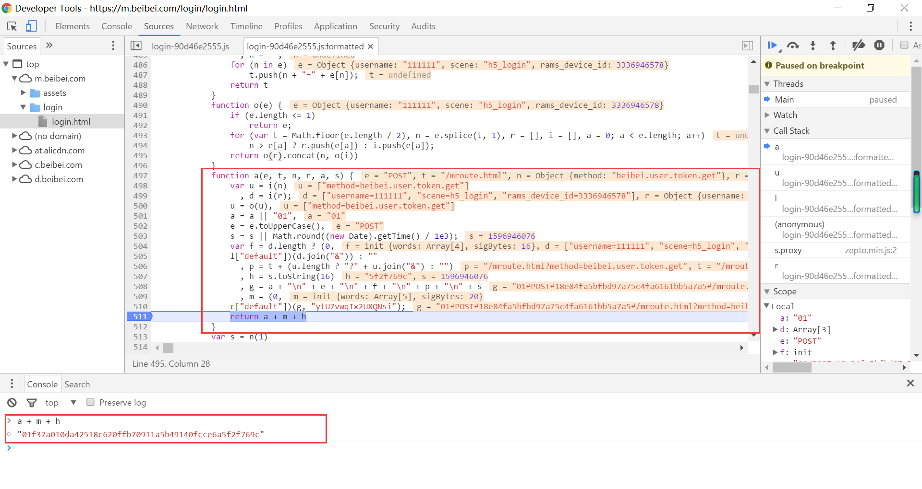Image resolution: width=922 pixels, height=489 pixels.
Task: Set a breakpoint on line 504
Action: pos(140,246)
